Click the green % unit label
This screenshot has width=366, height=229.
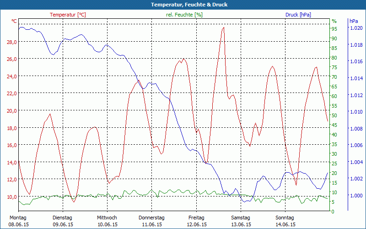(x=334, y=21)
